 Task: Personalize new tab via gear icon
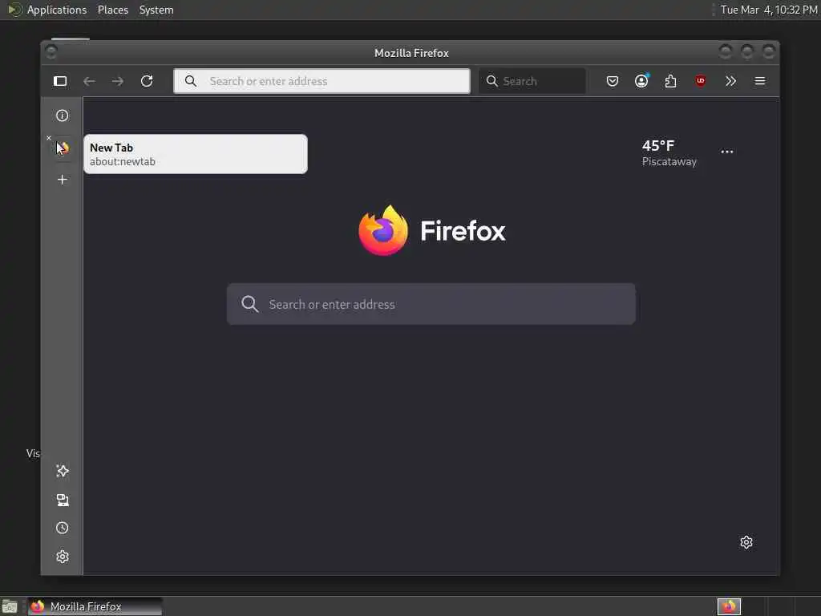[746, 542]
